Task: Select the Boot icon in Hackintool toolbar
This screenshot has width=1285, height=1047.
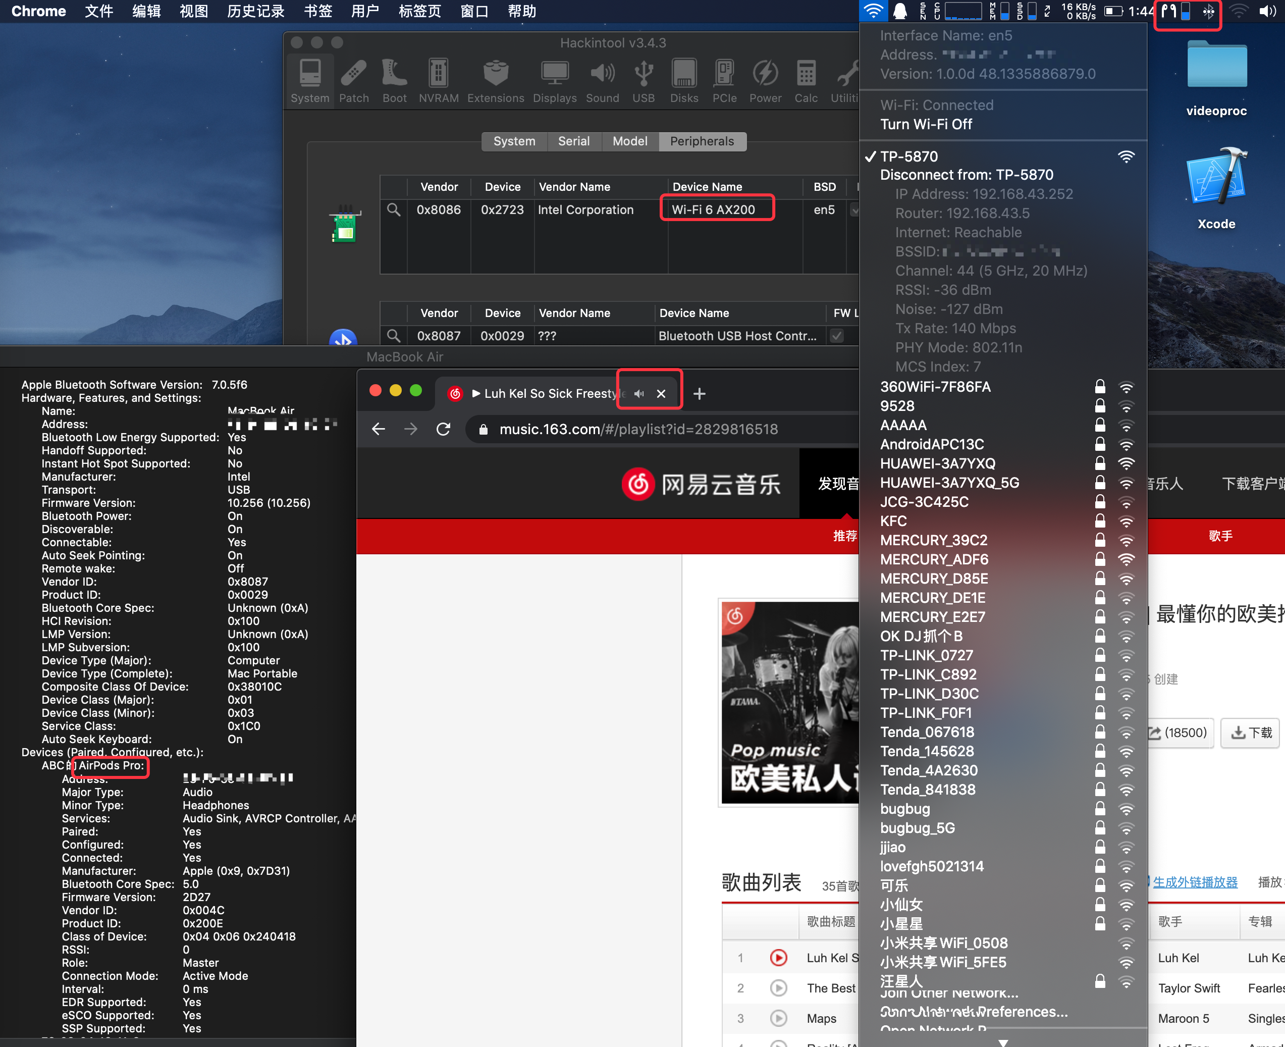Action: (394, 81)
